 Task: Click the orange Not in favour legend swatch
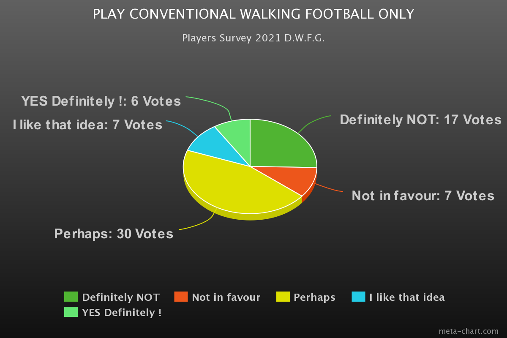coord(181,297)
